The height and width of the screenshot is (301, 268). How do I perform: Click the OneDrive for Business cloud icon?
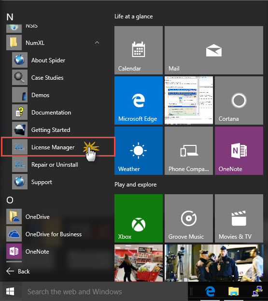point(14,234)
